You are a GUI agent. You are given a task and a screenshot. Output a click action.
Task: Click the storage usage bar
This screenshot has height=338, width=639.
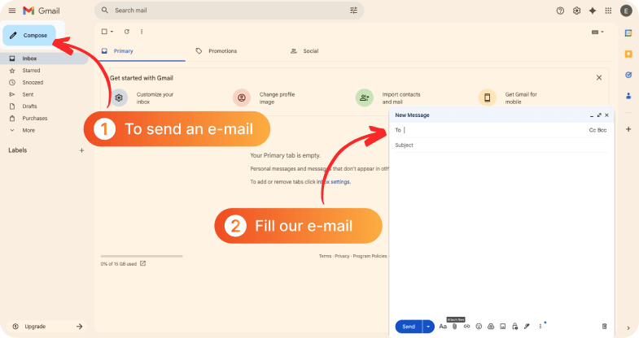click(x=142, y=256)
